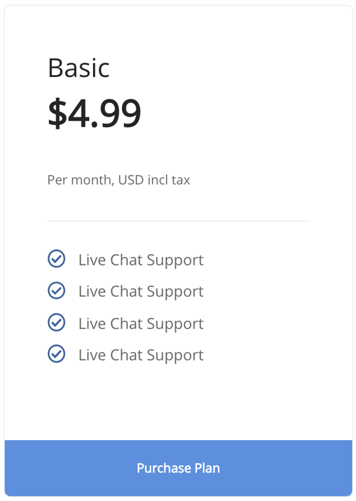Click the $4.99 price text

pyautogui.click(x=94, y=113)
